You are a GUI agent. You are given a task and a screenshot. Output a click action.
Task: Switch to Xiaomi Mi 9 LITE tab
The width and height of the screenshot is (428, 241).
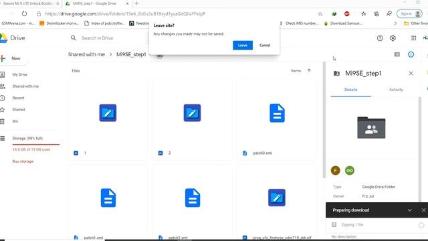(x=29, y=3)
